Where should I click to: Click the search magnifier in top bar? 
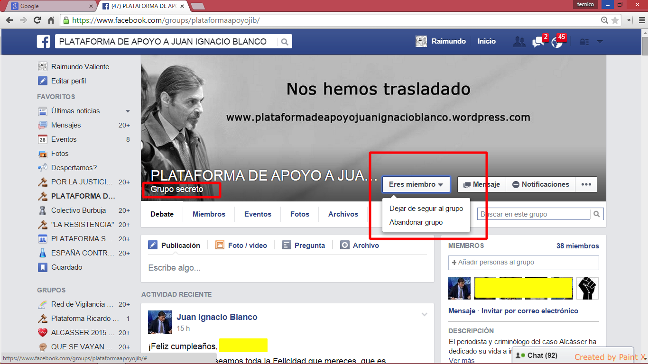point(285,42)
